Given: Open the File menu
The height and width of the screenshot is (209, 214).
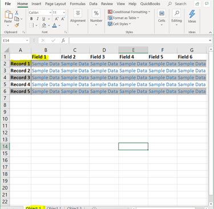Looking at the screenshot, I should click(x=8, y=3).
